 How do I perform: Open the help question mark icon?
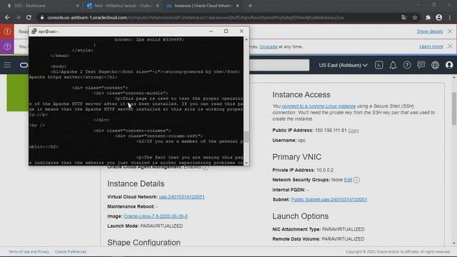point(407,65)
